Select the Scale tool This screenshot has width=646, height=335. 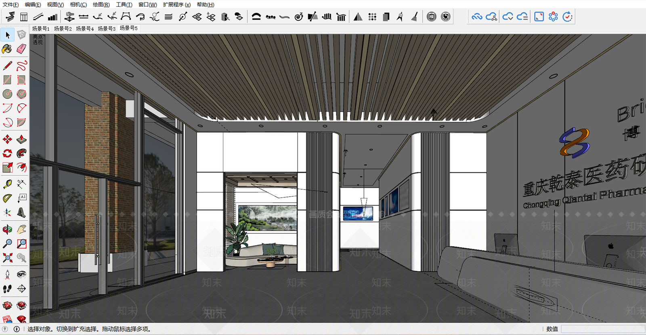click(x=7, y=167)
